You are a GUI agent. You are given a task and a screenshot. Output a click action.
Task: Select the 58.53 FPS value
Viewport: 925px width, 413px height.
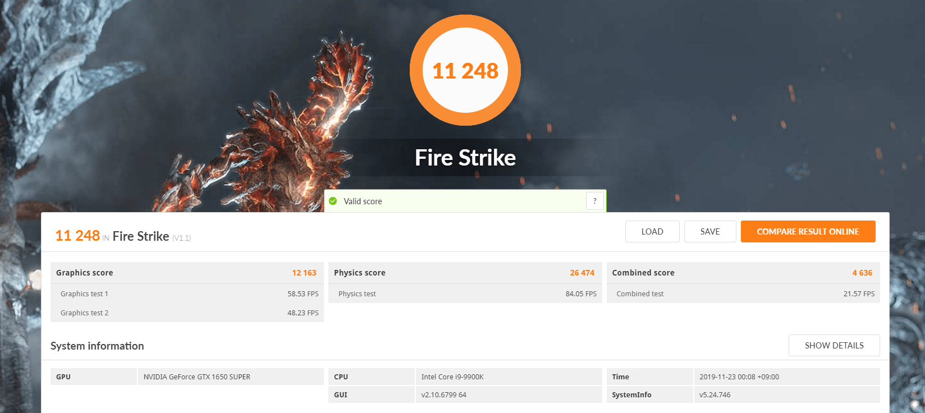click(303, 293)
